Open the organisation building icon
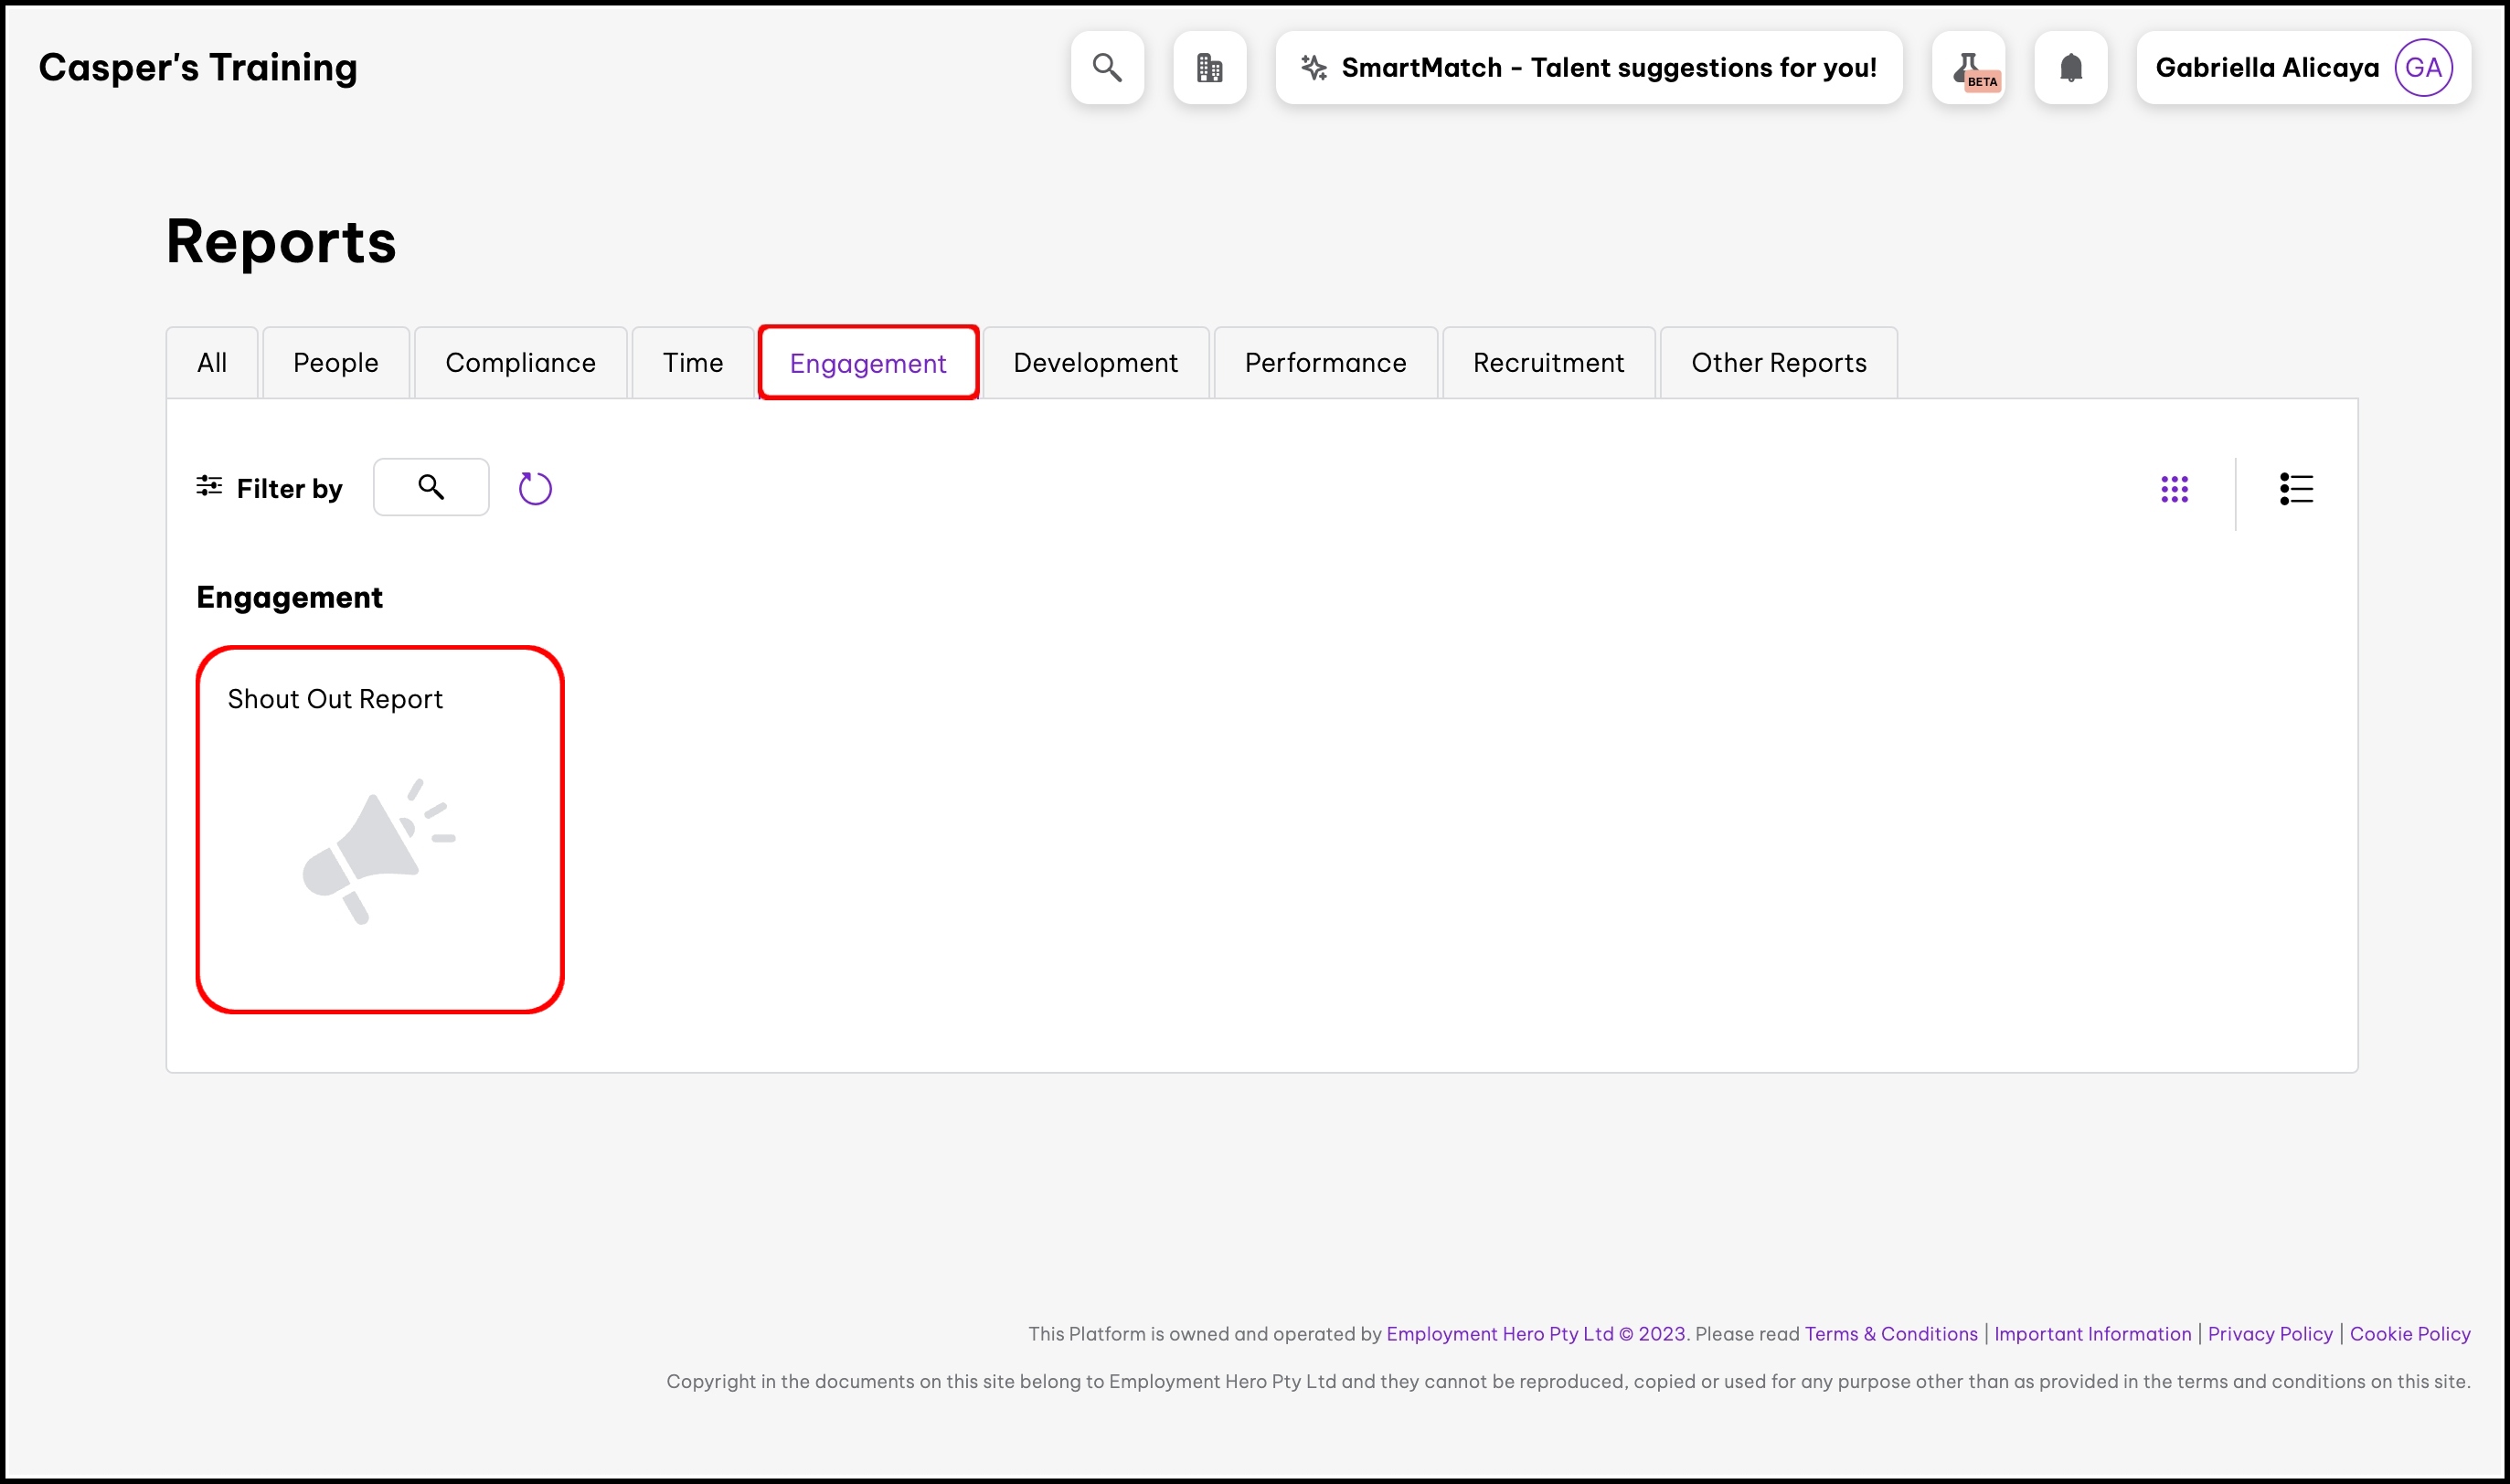 (x=1209, y=68)
